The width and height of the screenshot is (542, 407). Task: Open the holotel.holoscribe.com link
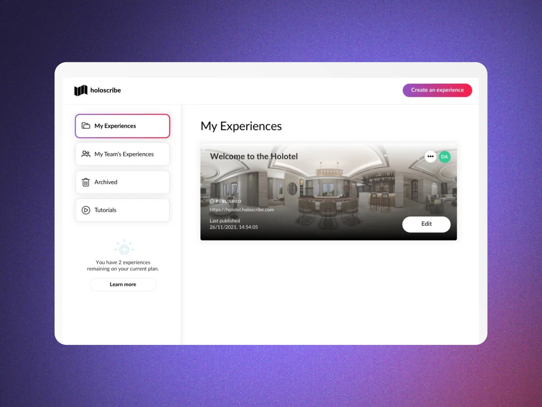pyautogui.click(x=242, y=210)
